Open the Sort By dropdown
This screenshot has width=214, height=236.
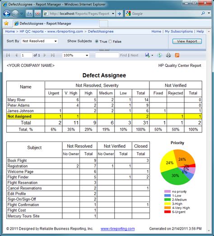tap(39, 41)
